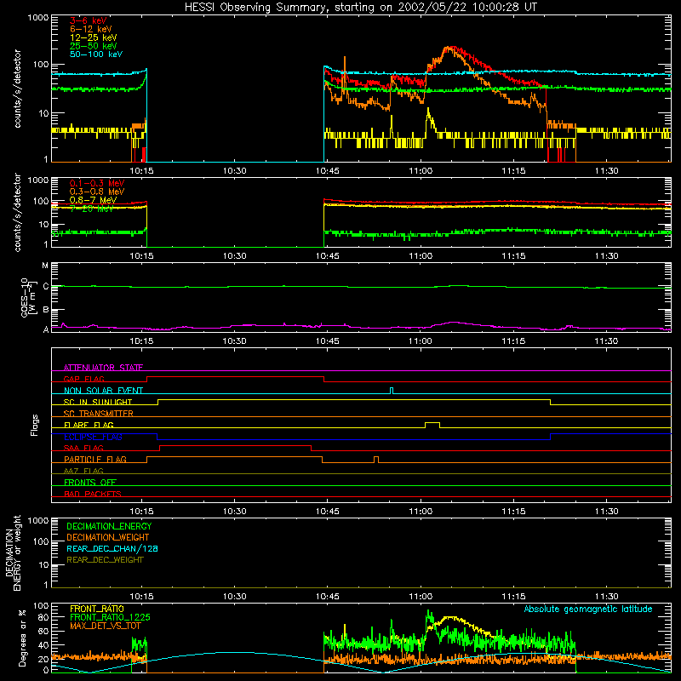Image resolution: width=681 pixels, height=681 pixels.
Task: Click the HESSI Observing Summary title
Action: tap(360, 8)
